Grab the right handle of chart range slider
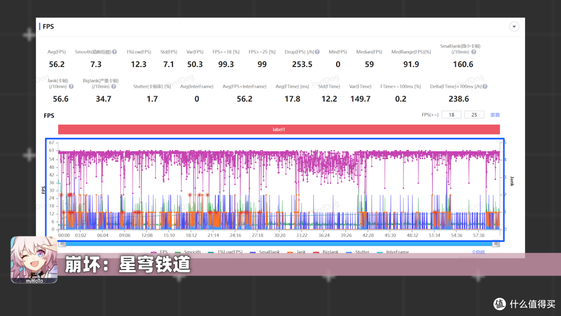 click(x=496, y=244)
